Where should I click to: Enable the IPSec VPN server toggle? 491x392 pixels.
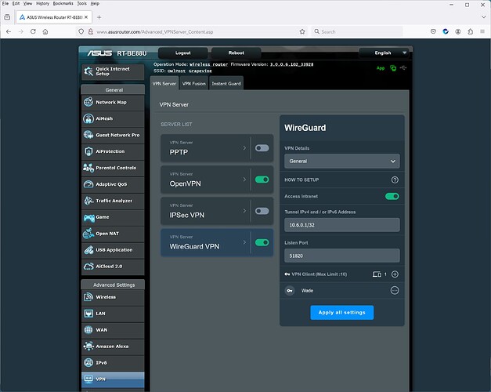262,211
